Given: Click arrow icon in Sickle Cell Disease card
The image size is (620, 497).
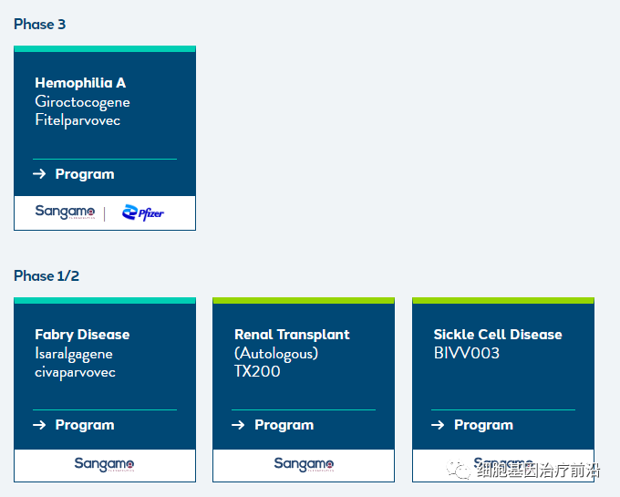Looking at the screenshot, I should [438, 425].
